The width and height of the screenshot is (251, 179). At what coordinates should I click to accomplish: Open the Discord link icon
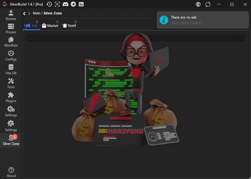pyautogui.click(x=65, y=4)
